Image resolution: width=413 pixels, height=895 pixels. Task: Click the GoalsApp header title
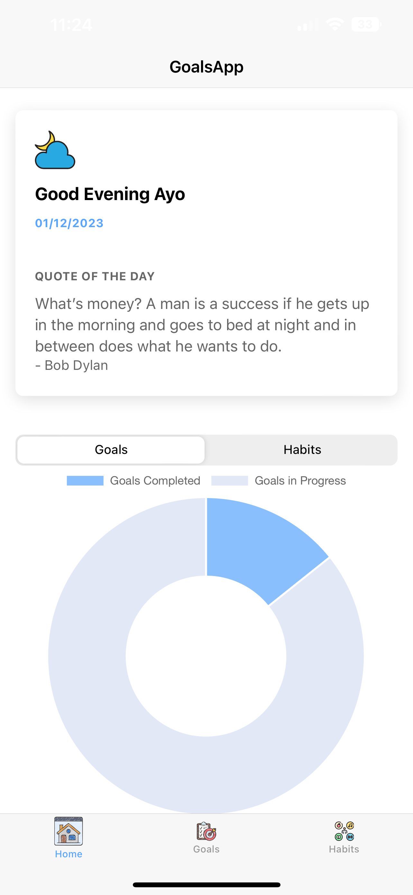pyautogui.click(x=206, y=66)
